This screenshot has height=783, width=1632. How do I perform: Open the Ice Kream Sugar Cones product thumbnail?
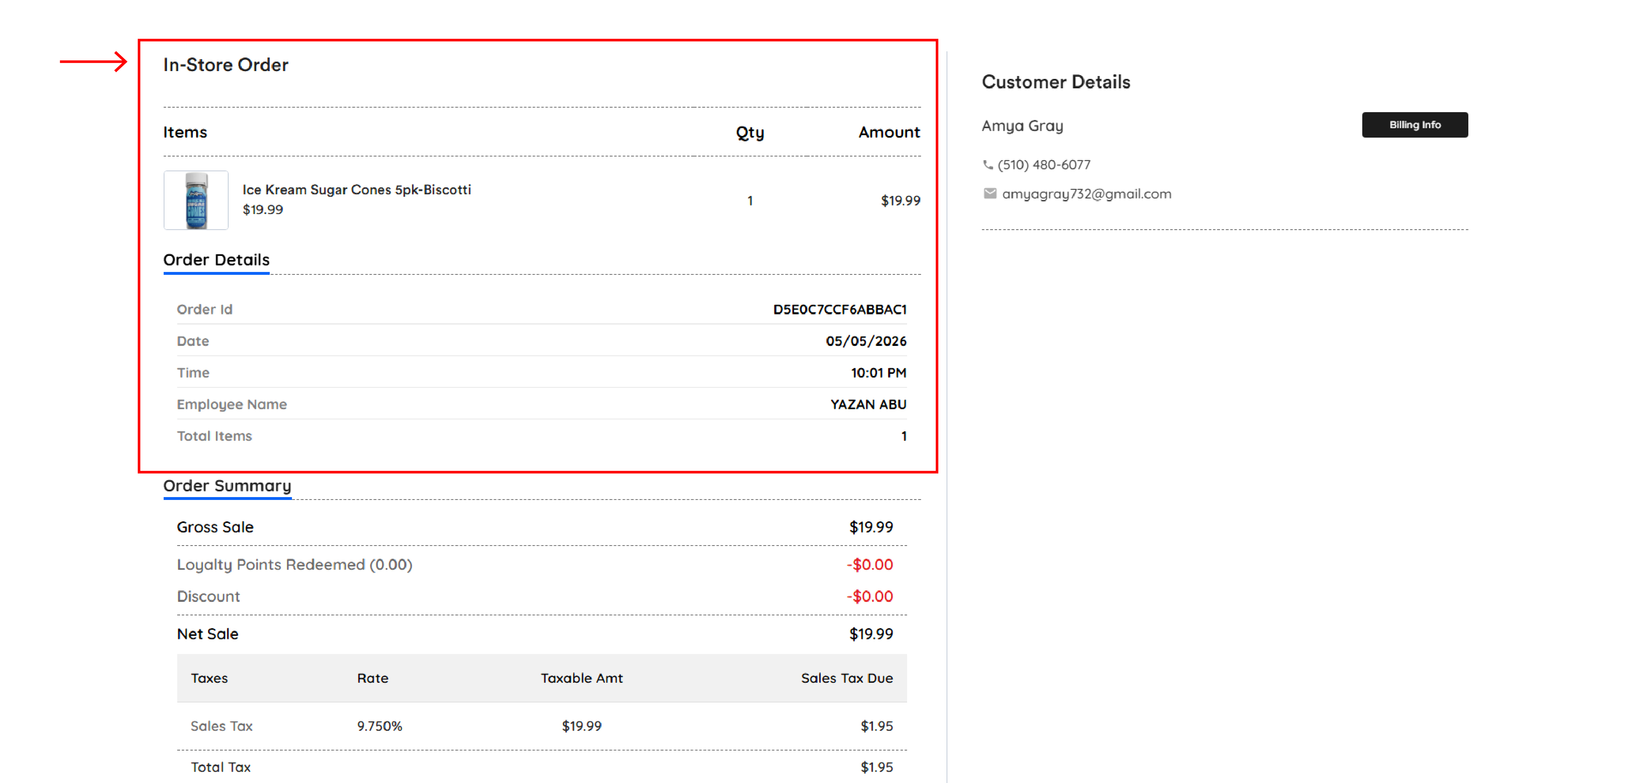click(196, 200)
